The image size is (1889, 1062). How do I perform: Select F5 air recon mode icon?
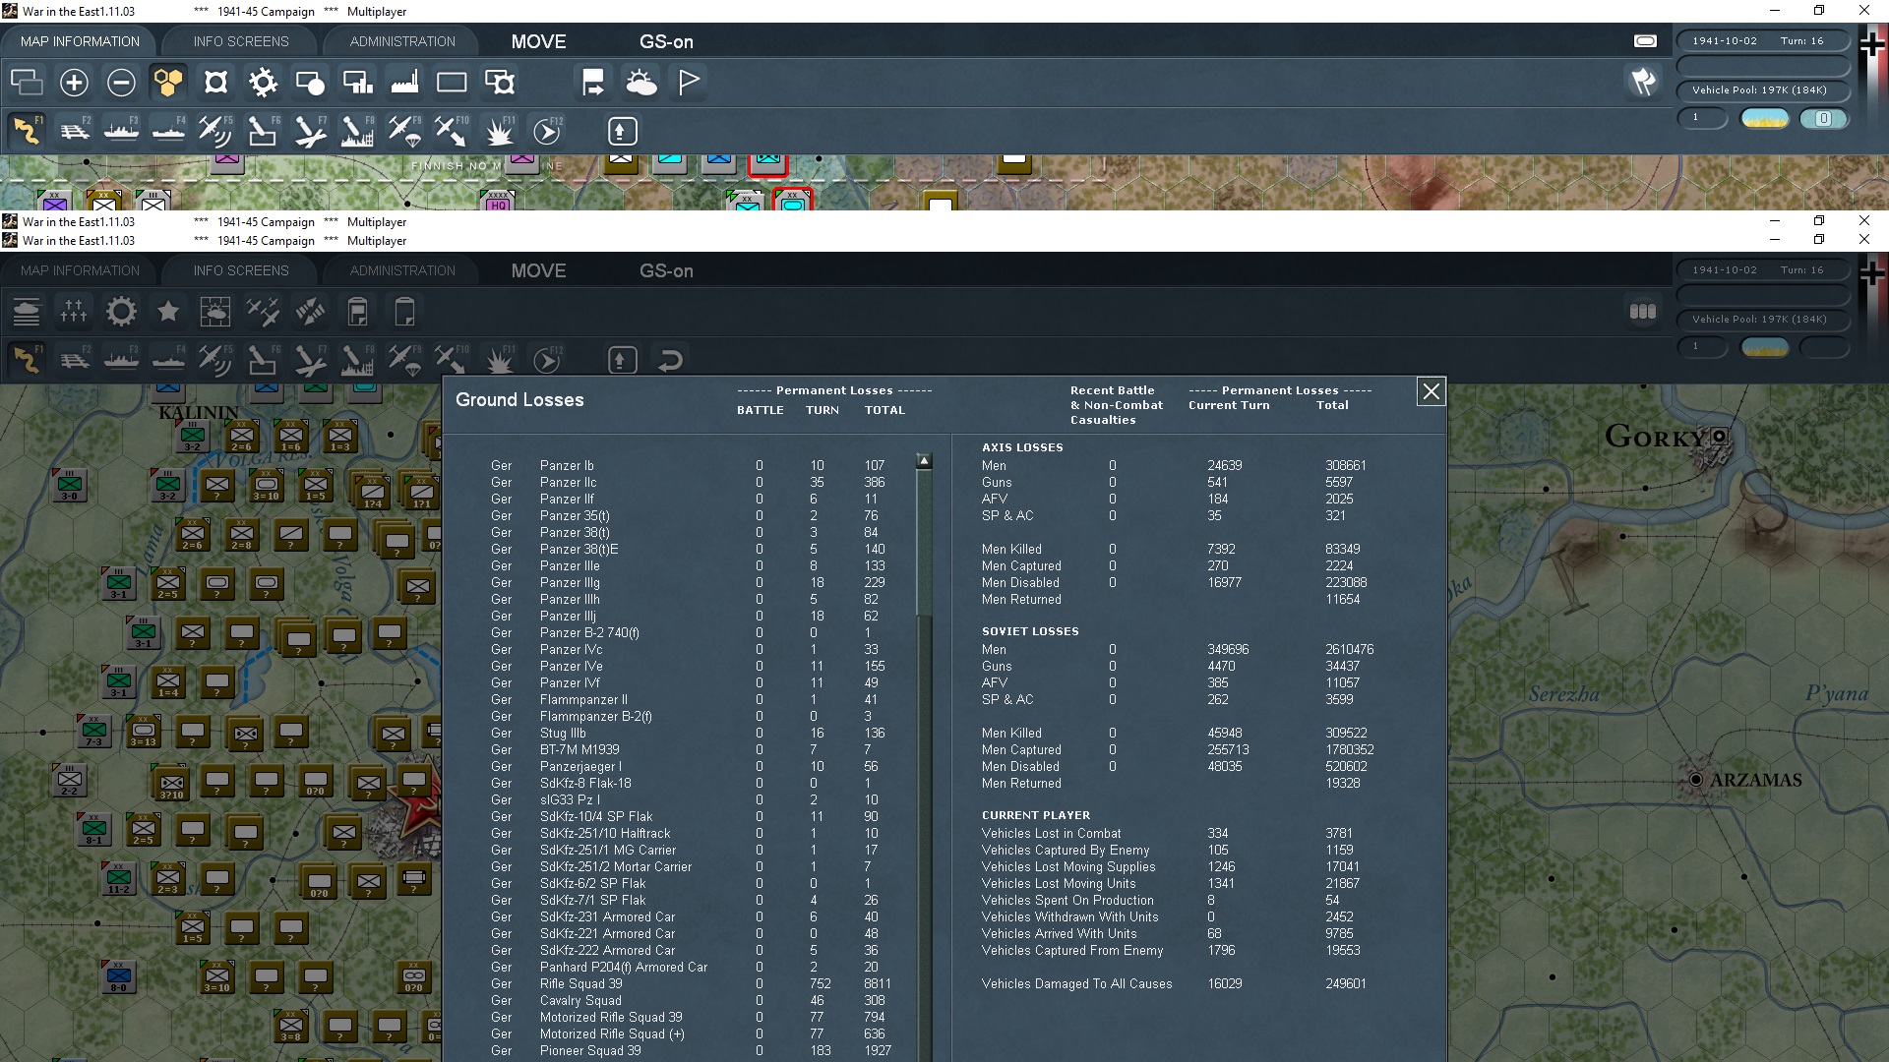pyautogui.click(x=214, y=131)
